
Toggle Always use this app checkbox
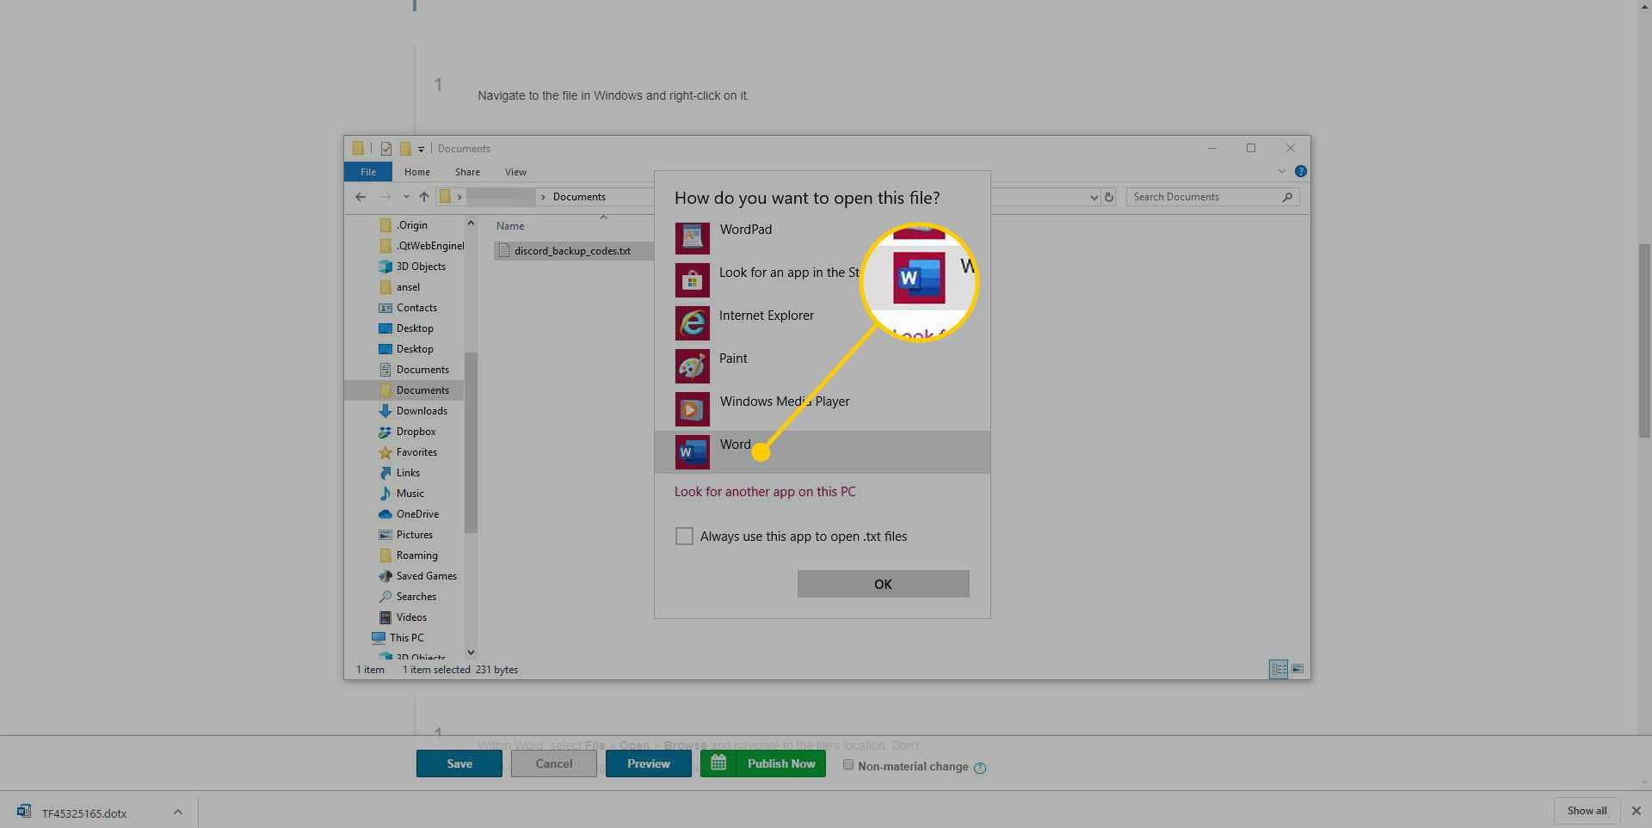click(684, 536)
